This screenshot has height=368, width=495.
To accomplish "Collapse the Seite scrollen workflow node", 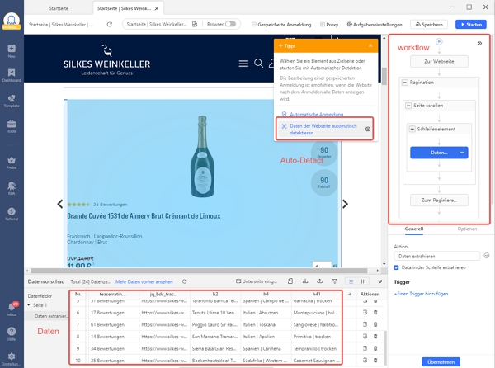I will pos(408,107).
